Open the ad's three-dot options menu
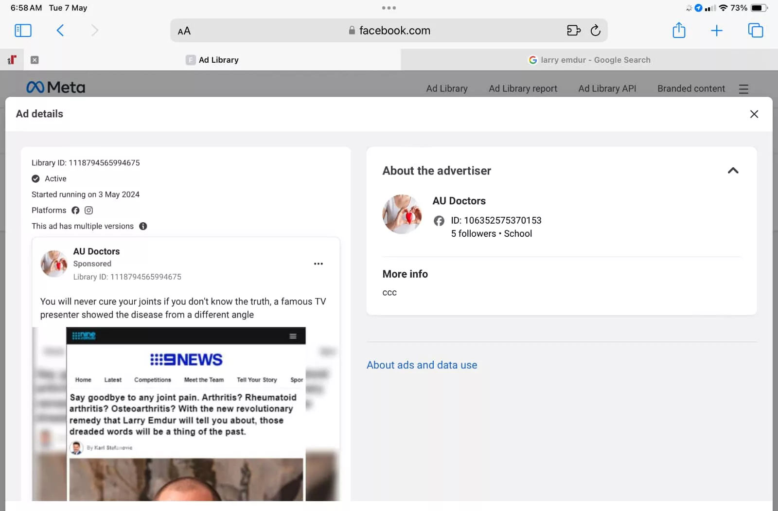This screenshot has height=511, width=778. click(x=318, y=264)
